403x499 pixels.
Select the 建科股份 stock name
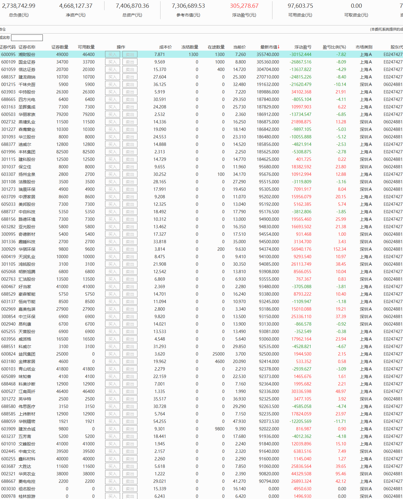(x=27, y=159)
